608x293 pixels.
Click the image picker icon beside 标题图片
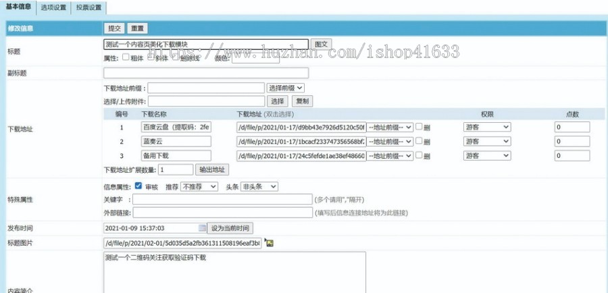269,244
